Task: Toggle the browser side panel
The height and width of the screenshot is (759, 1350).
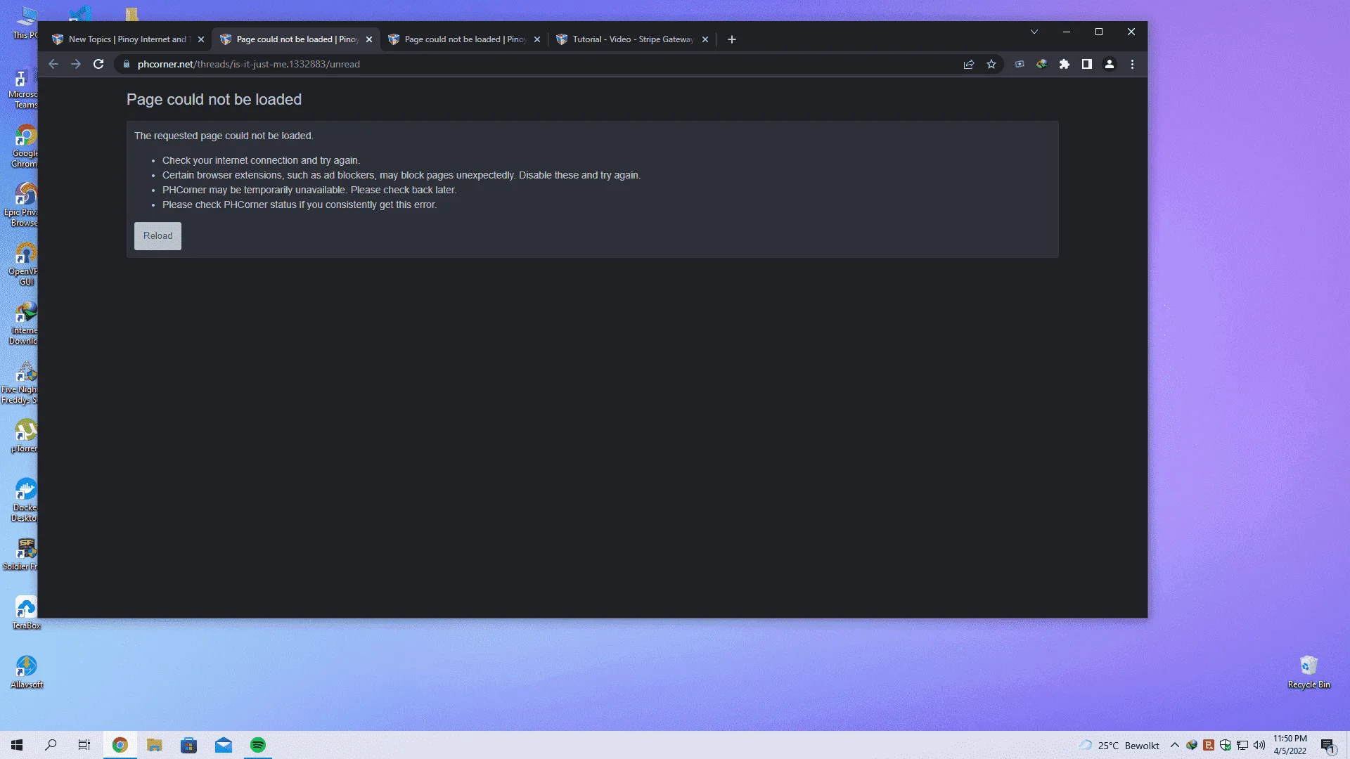Action: click(1087, 64)
